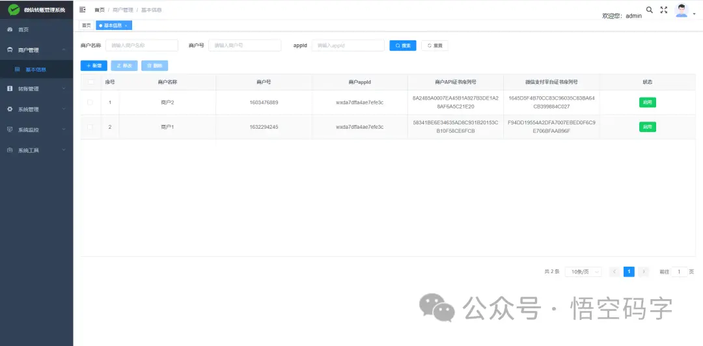Check the 商户2 row checkbox
703x346 pixels.
tap(90, 102)
